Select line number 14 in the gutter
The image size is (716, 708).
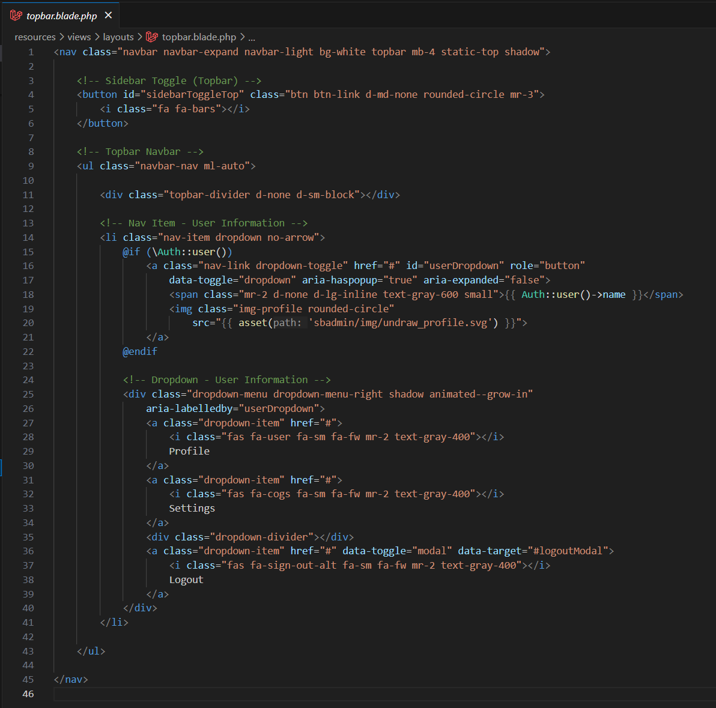click(28, 238)
